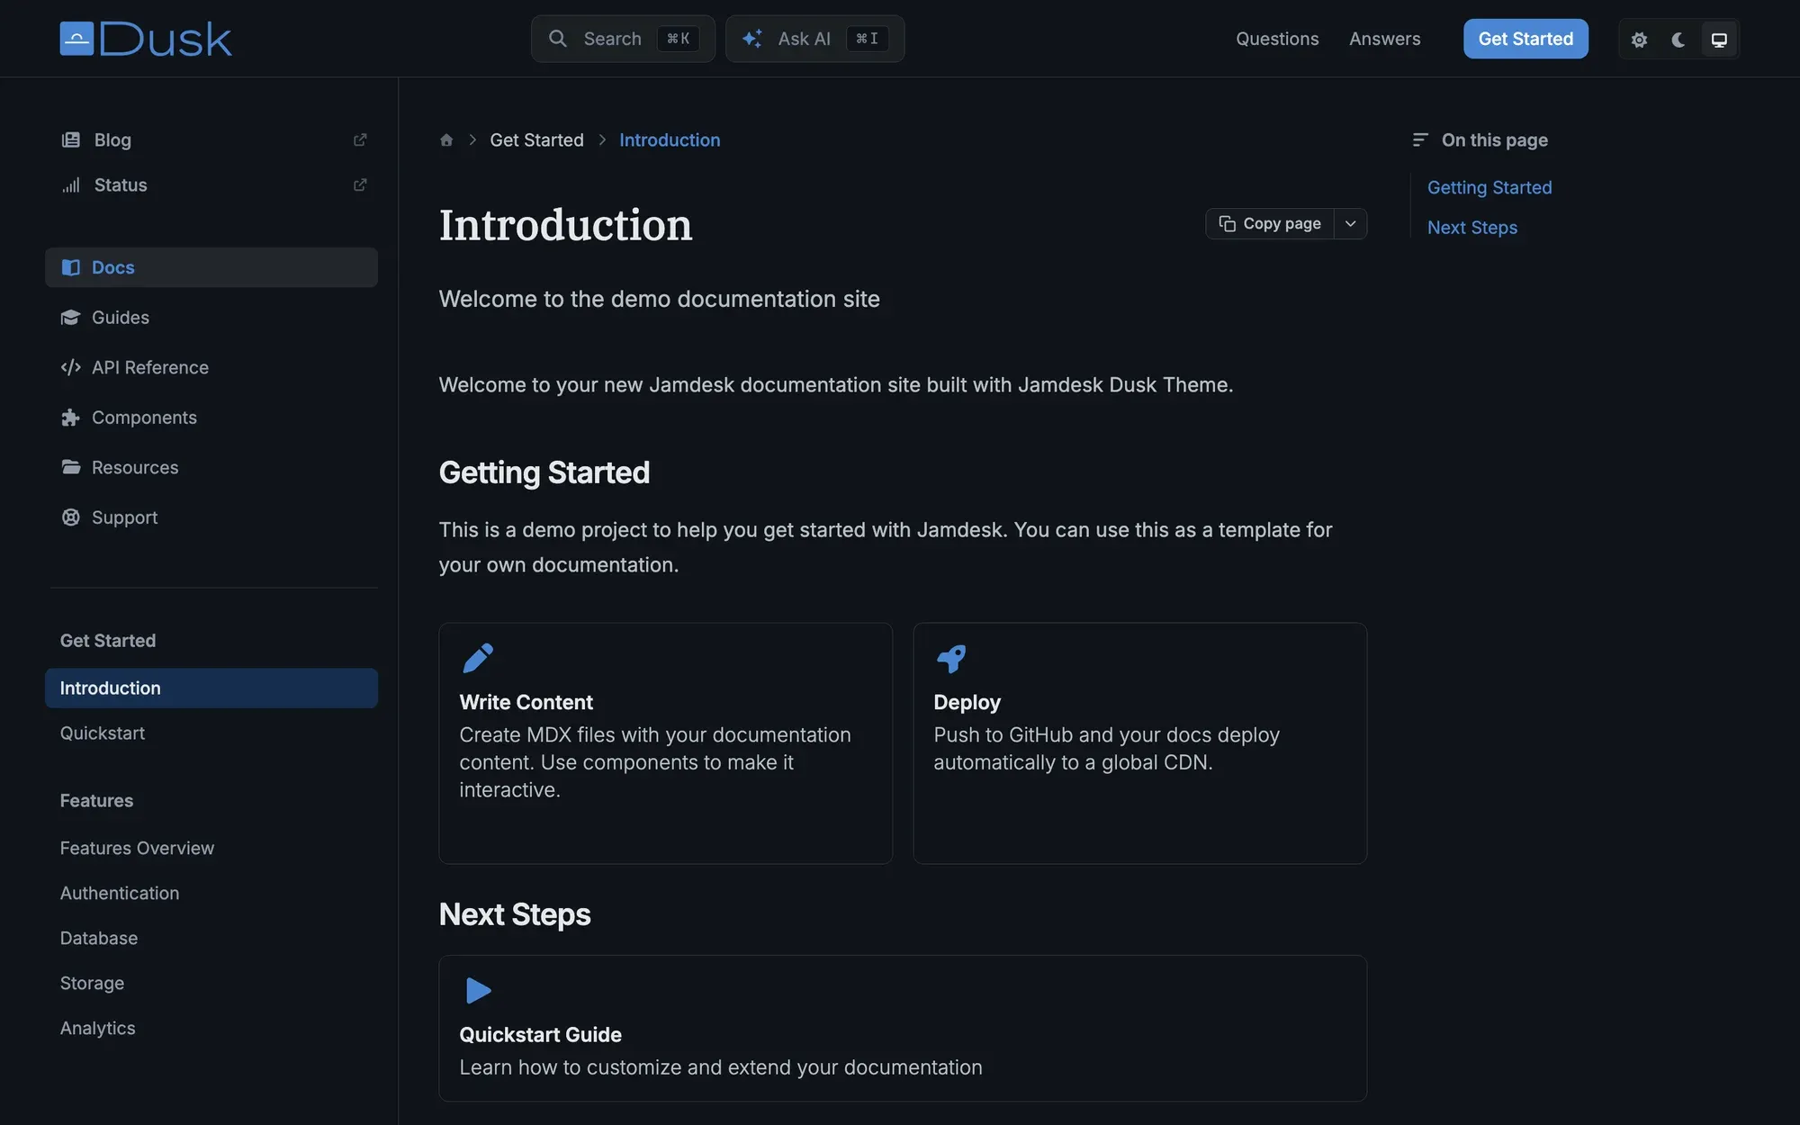This screenshot has height=1125, width=1800.
Task: Open the Storage page in the sidebar
Action: pos(211,983)
